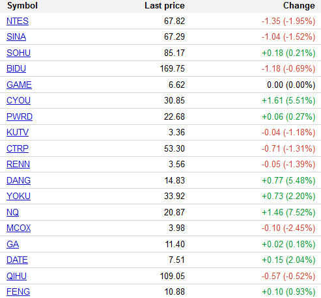This screenshot has width=321, height=298.
Task: Open the GA stock link
Action: [x=12, y=244]
